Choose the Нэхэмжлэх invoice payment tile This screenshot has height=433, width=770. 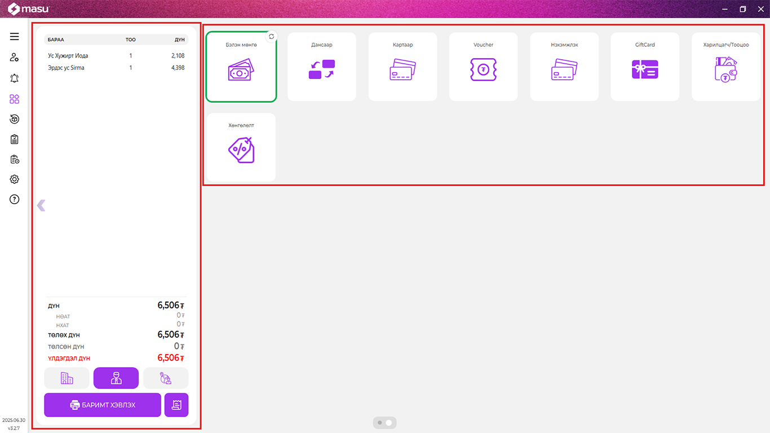pyautogui.click(x=564, y=67)
